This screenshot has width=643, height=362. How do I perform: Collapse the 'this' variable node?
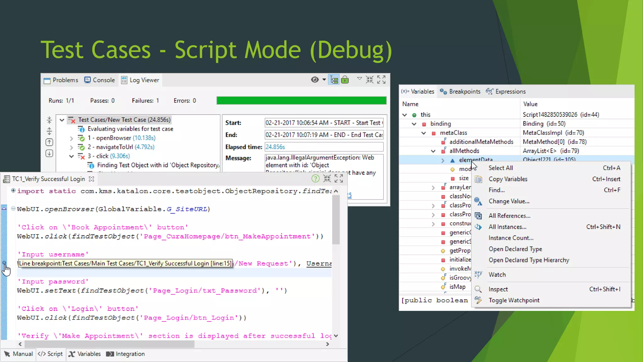coord(404,115)
